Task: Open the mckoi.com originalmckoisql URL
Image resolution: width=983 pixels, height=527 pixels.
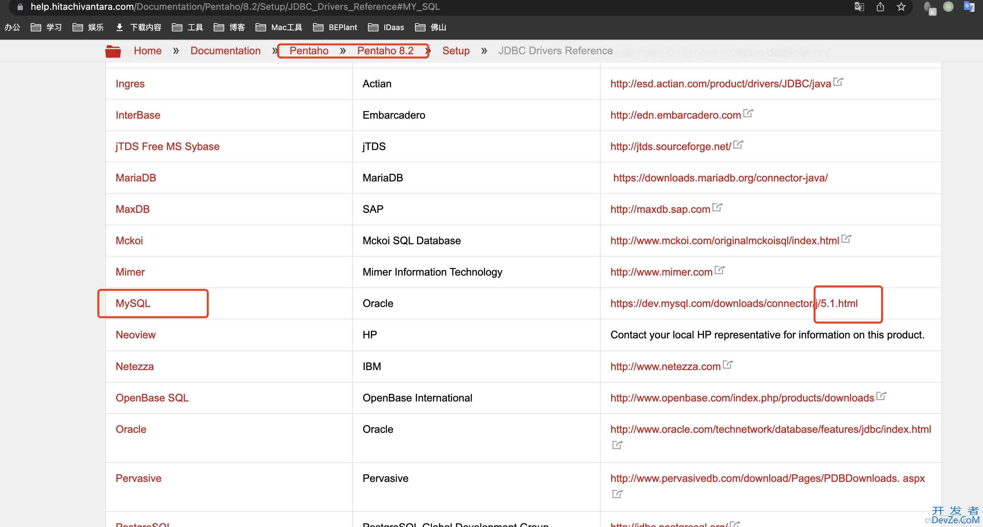Action: tap(725, 241)
